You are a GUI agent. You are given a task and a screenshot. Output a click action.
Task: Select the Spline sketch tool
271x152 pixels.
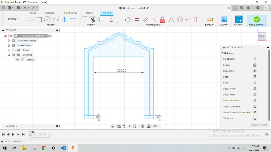coord(56,20)
